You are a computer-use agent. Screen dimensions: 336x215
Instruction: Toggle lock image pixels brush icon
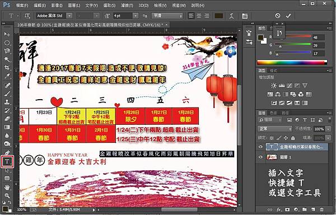tap(278, 138)
